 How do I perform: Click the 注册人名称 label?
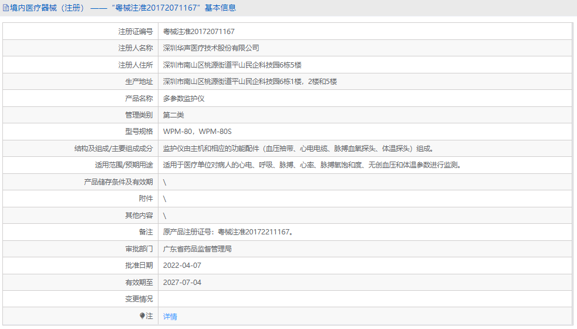[136, 48]
